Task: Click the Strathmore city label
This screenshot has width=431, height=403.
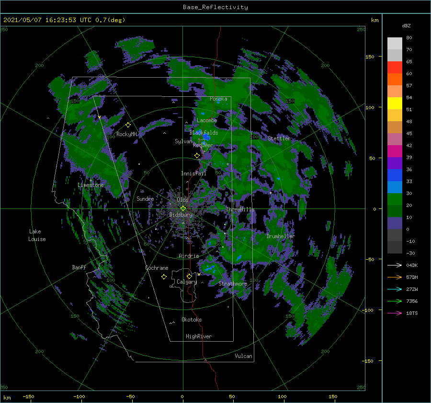Action: pos(233,284)
